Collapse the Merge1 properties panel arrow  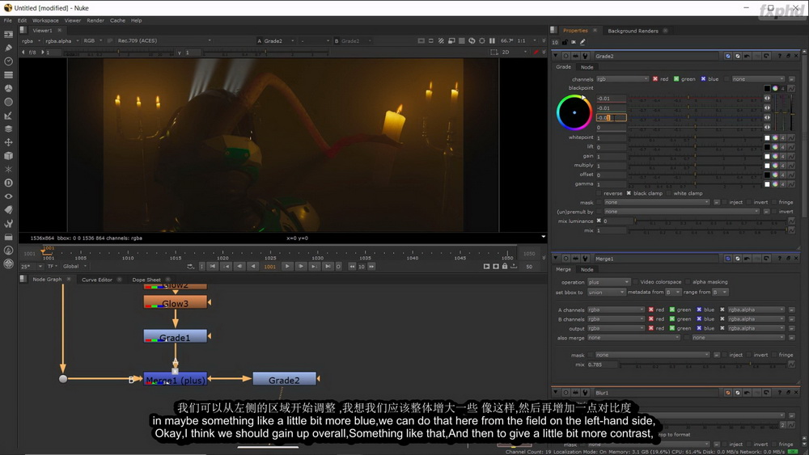click(556, 258)
